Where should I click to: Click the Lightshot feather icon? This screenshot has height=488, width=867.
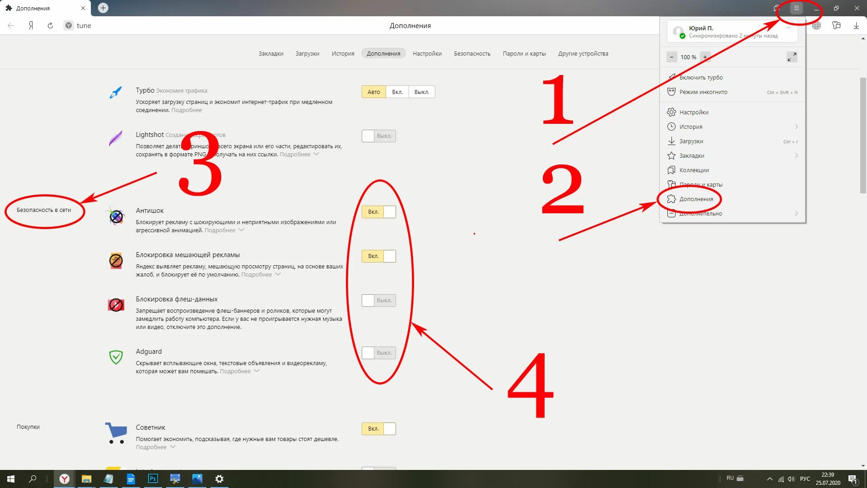[116, 137]
